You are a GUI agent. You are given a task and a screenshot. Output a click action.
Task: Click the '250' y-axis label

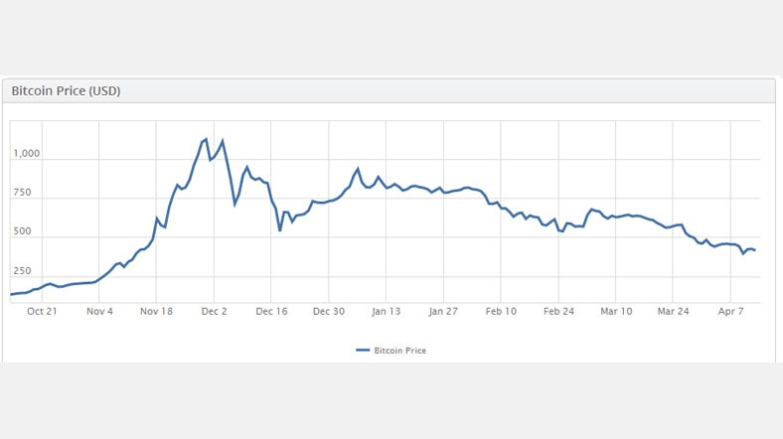pos(22,271)
